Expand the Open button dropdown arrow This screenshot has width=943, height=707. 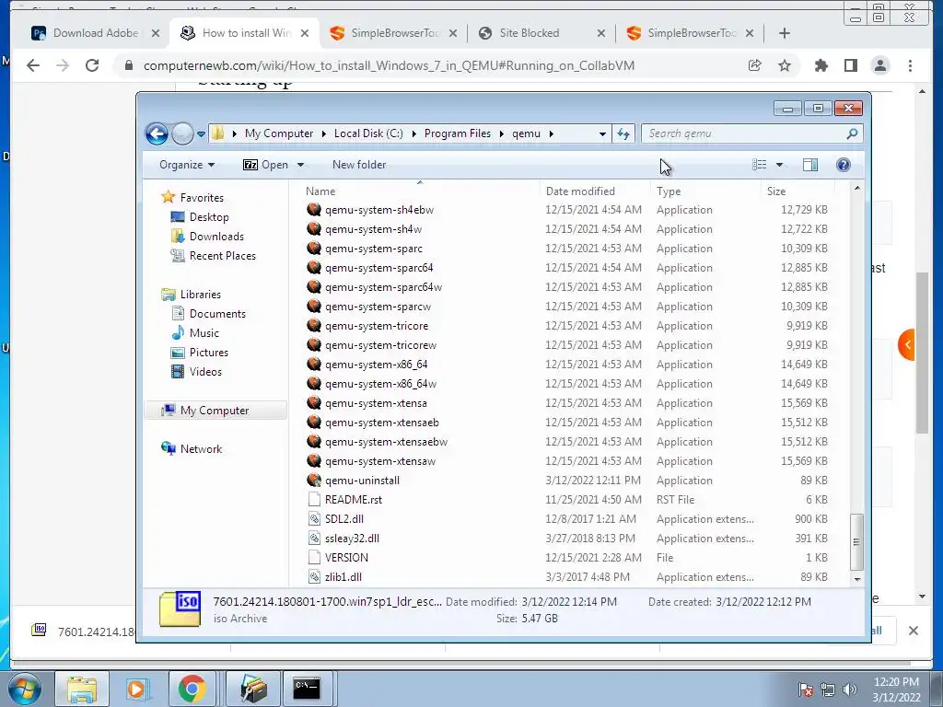point(300,165)
